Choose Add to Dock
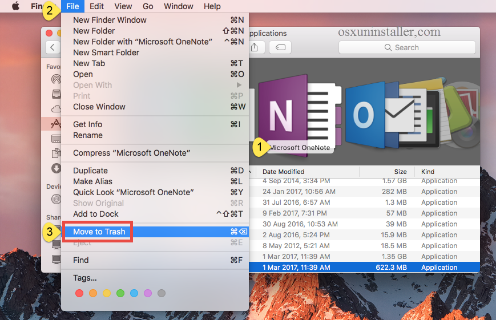 click(155, 214)
